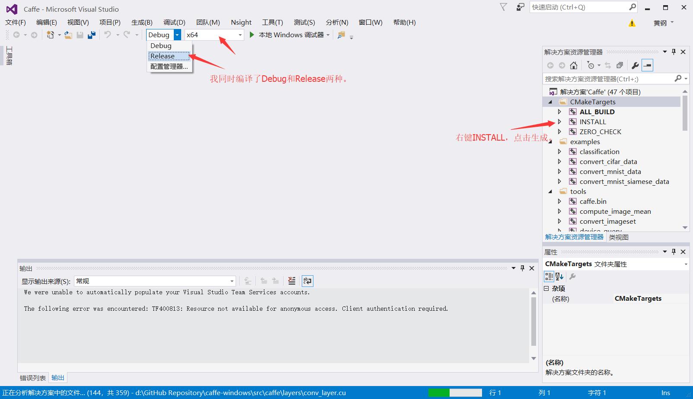The width and height of the screenshot is (693, 399).
Task: Click the notification flag filter icon
Action: (503, 7)
